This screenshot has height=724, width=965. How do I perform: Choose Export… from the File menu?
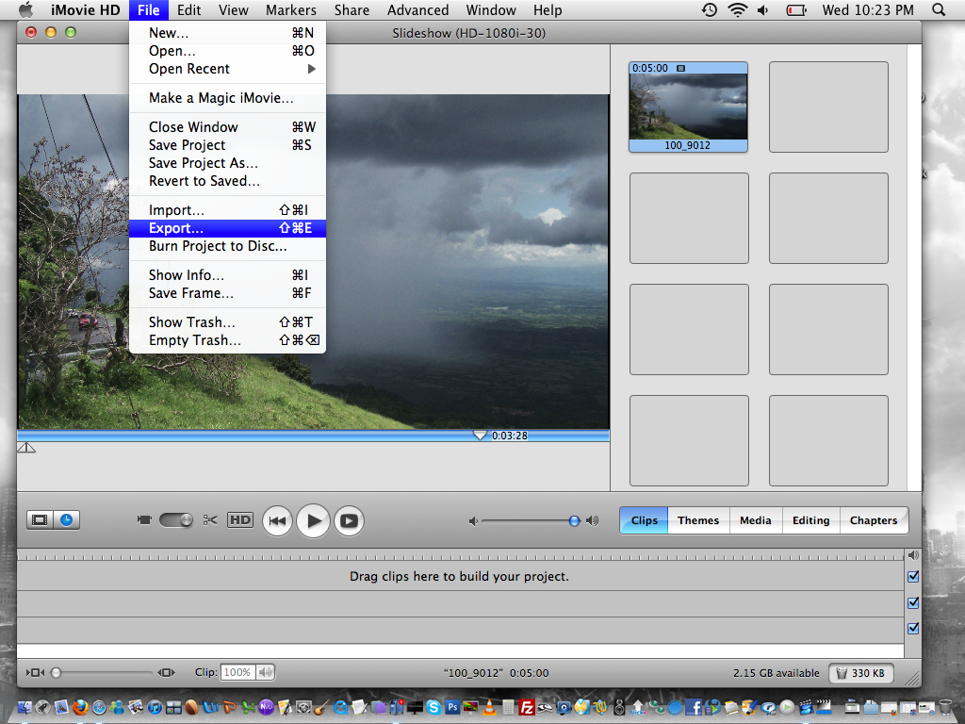coord(227,228)
